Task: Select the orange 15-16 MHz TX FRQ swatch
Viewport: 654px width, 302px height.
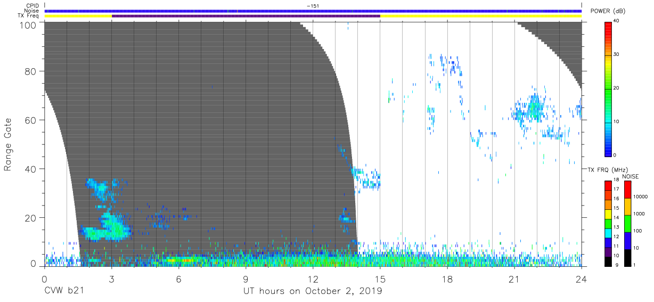Action: point(608,205)
